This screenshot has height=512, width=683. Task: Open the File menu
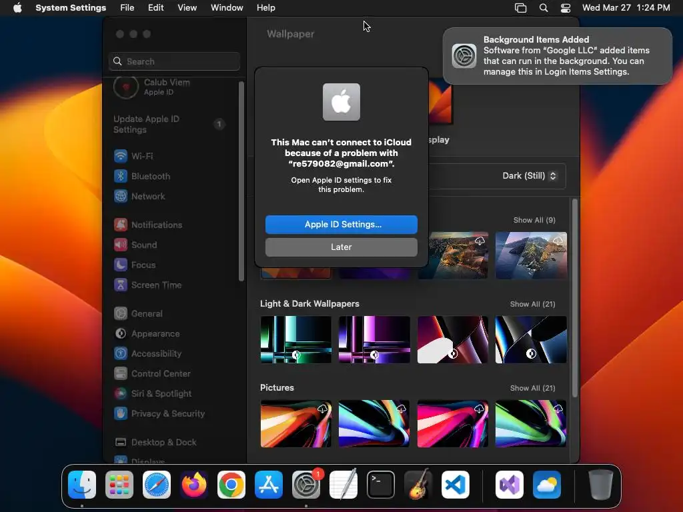click(127, 8)
